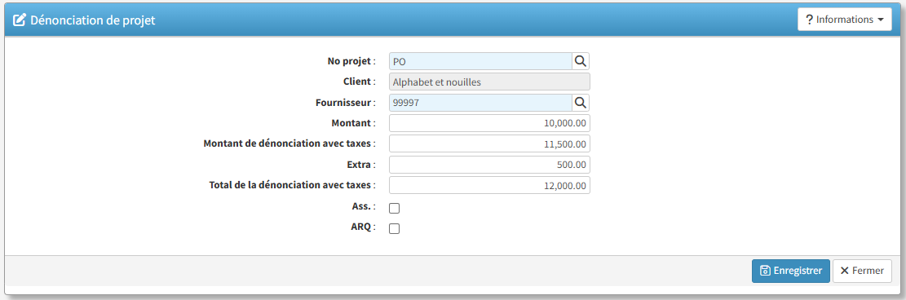
Task: Click the X icon on the Fermer button
Action: (844, 271)
